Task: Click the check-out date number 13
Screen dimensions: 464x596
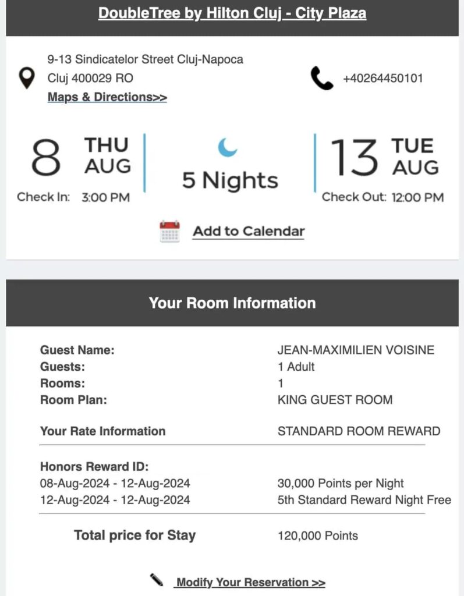Action: (355, 157)
